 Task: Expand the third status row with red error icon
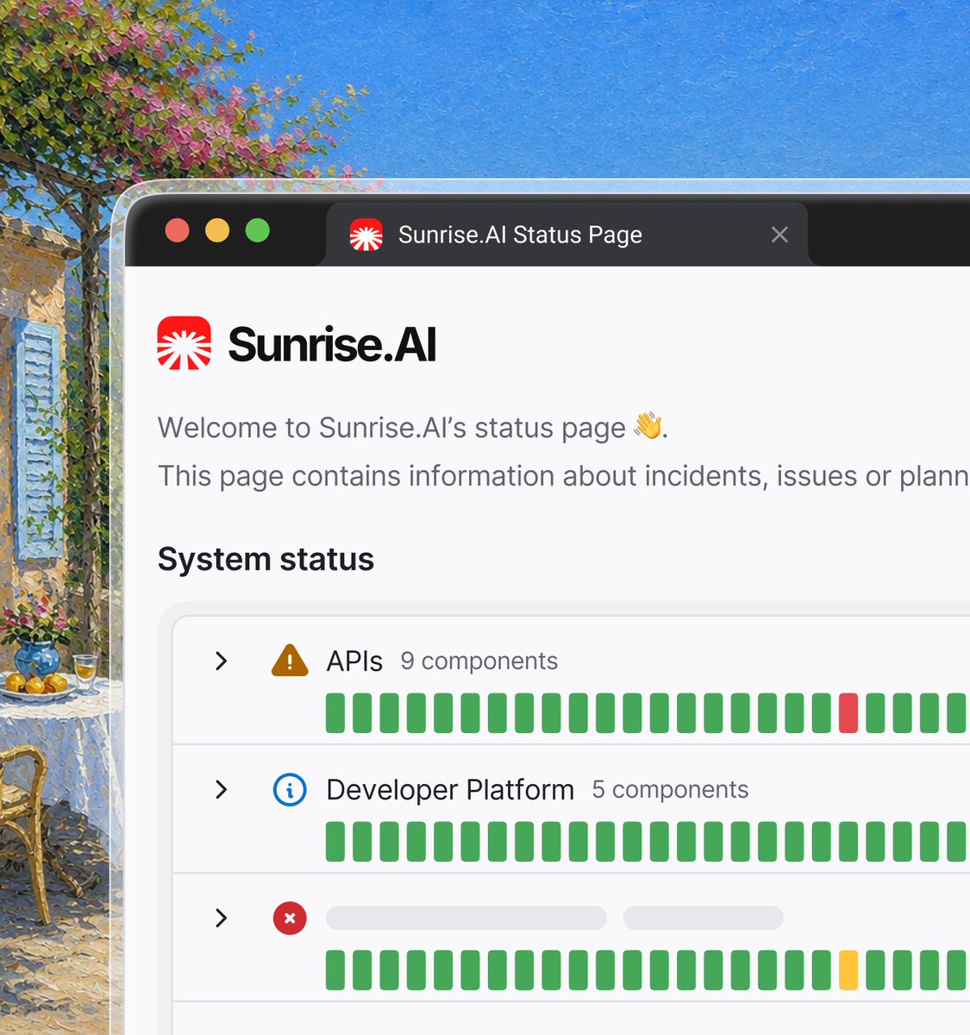(222, 918)
